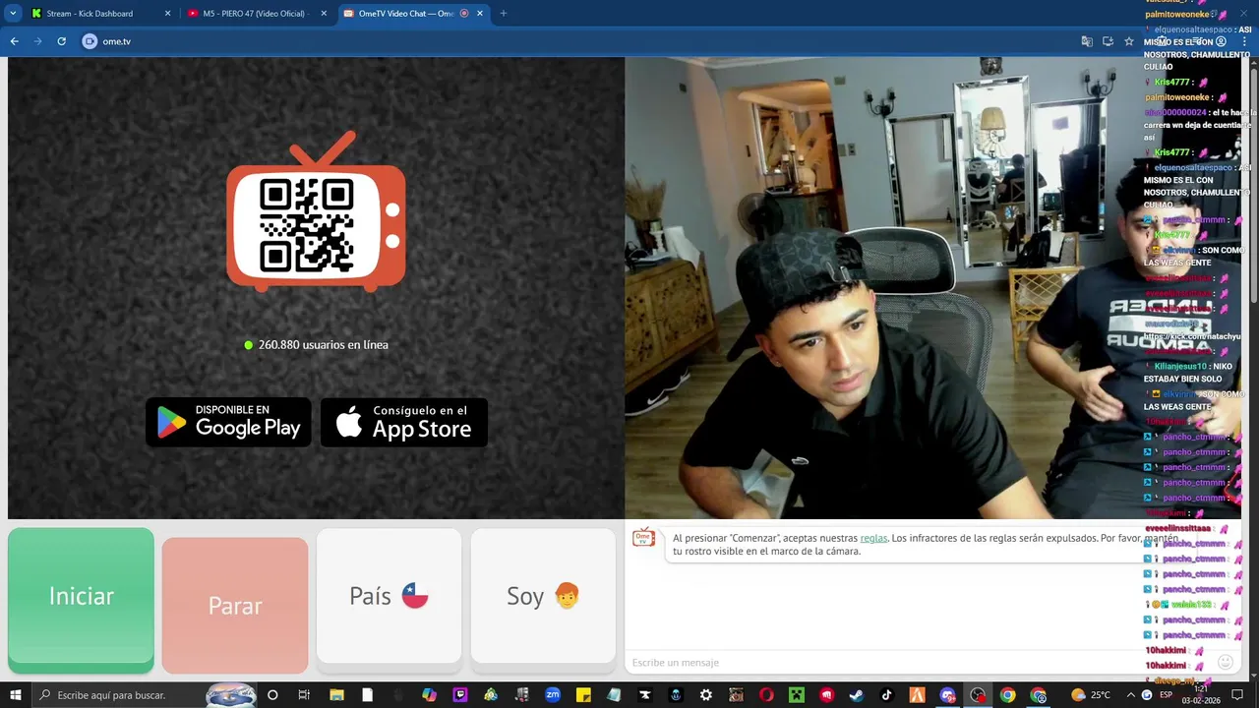Click the webcam video preview

click(x=932, y=287)
